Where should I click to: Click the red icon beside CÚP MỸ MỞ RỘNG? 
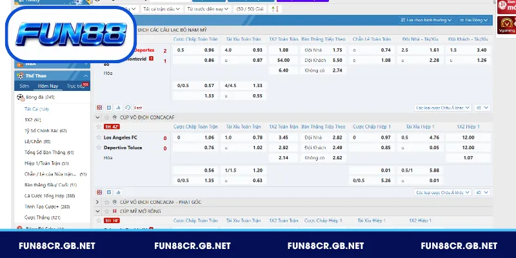[x=115, y=212]
